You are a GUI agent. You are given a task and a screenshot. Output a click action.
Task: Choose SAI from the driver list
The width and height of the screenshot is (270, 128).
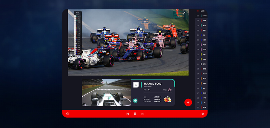pos(201,54)
